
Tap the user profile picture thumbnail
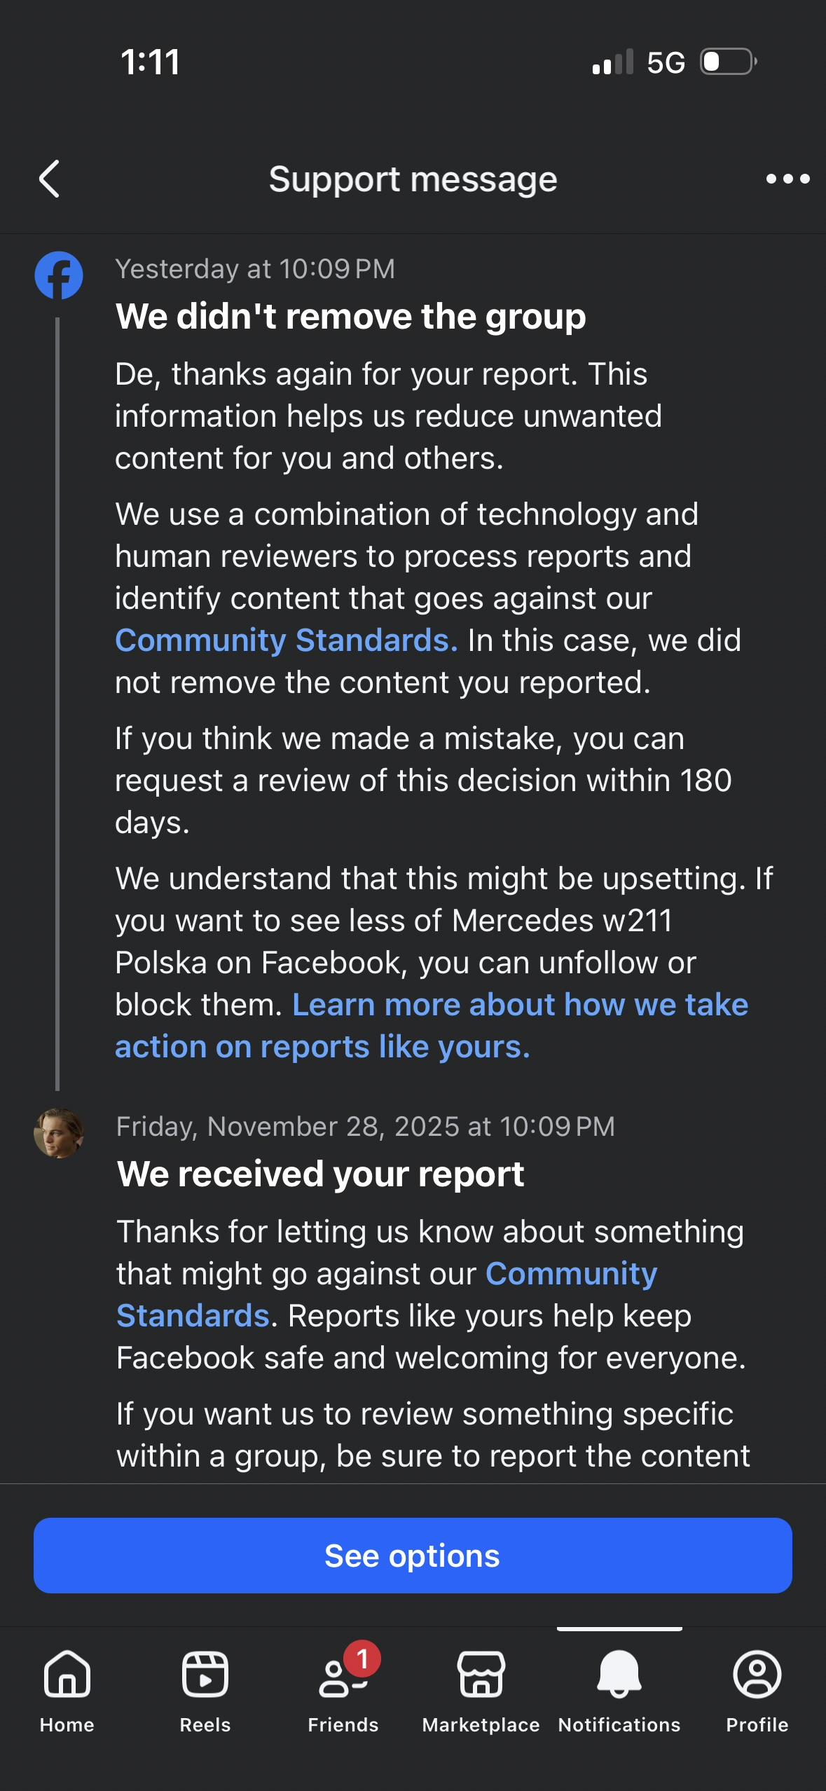click(59, 1133)
